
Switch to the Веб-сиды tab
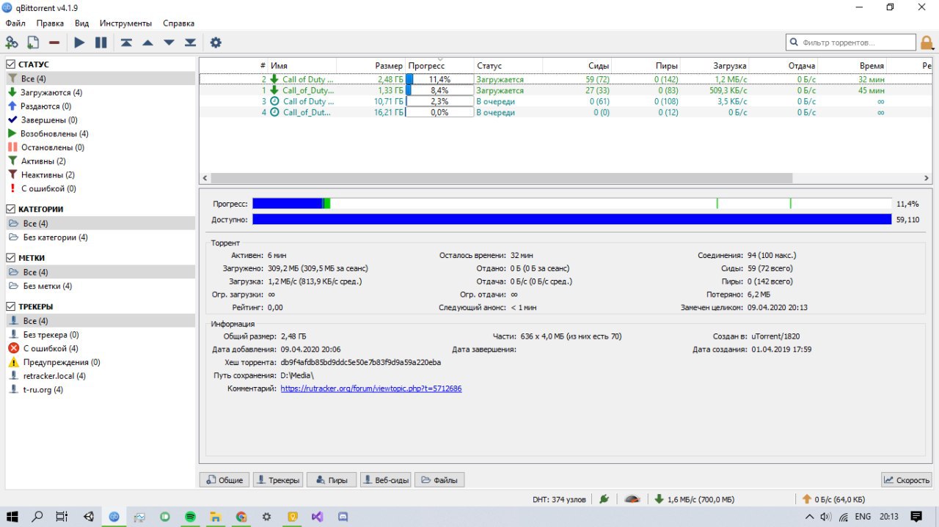[x=385, y=480]
